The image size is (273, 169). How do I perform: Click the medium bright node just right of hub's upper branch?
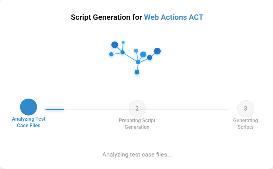143,54
